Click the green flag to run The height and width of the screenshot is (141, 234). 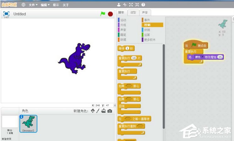[103, 14]
